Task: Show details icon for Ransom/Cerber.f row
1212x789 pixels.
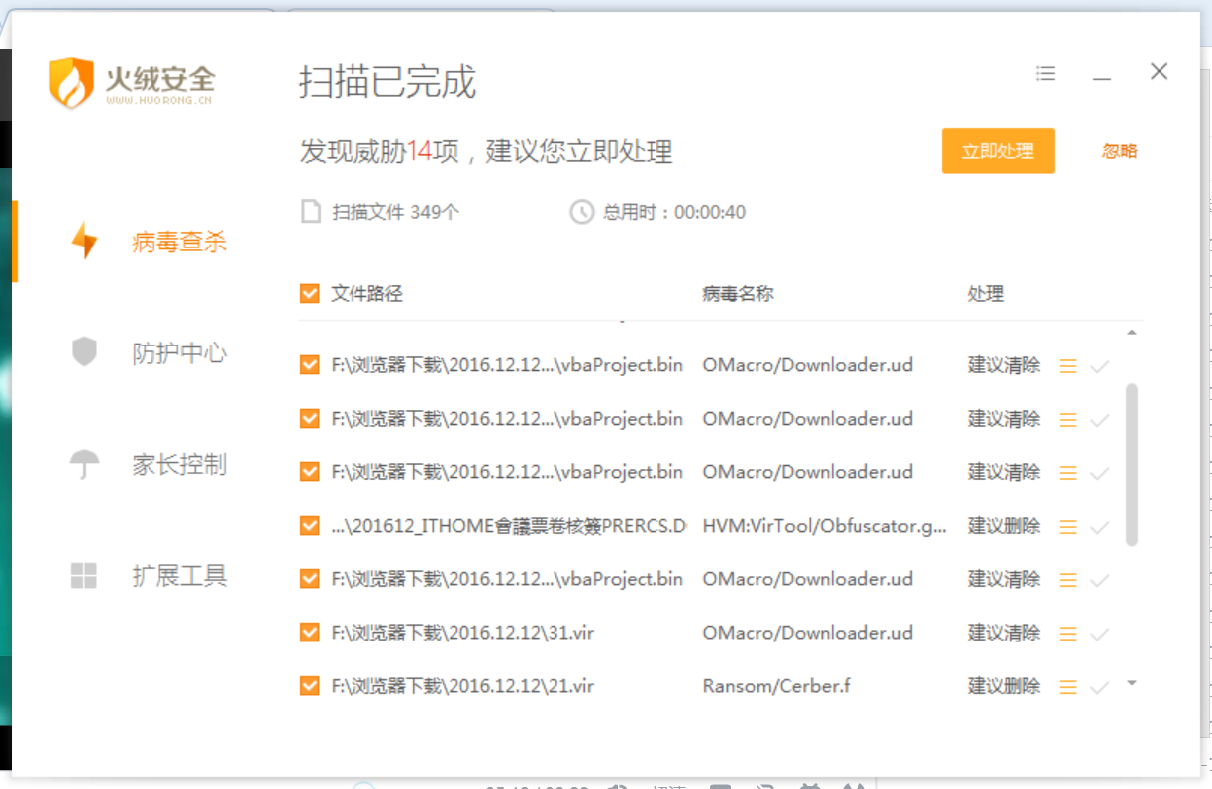Action: [1067, 687]
